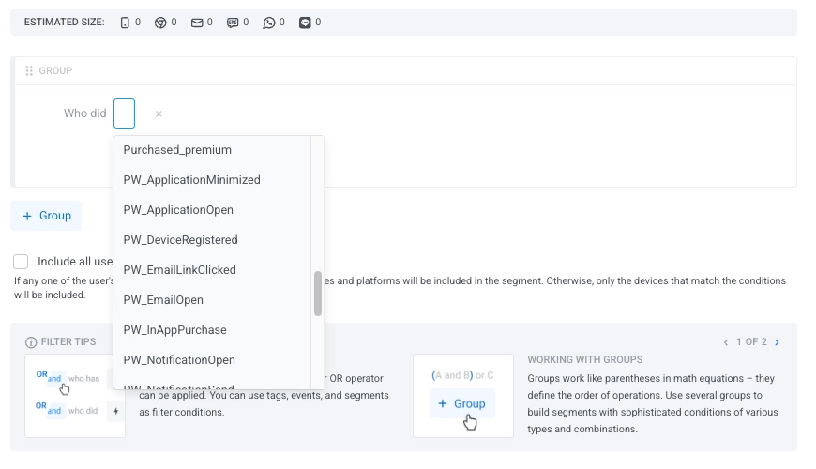Pick PW_NotificationOpen event
This screenshot has width=816, height=469.
pyautogui.click(x=212, y=360)
